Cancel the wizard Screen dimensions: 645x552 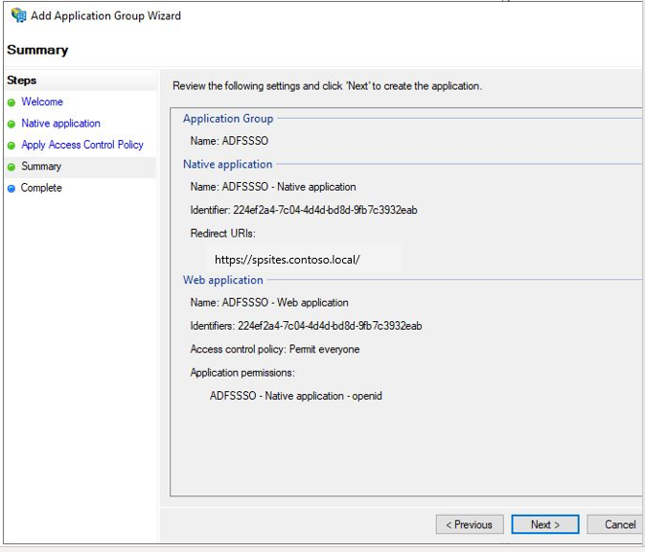coord(615,524)
